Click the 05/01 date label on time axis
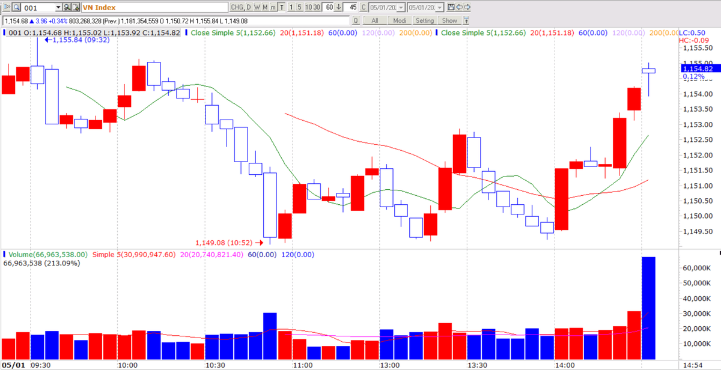This screenshot has height=370, width=721. 13,365
